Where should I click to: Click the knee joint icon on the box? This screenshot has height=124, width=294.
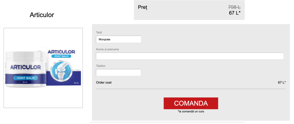coord(62,71)
